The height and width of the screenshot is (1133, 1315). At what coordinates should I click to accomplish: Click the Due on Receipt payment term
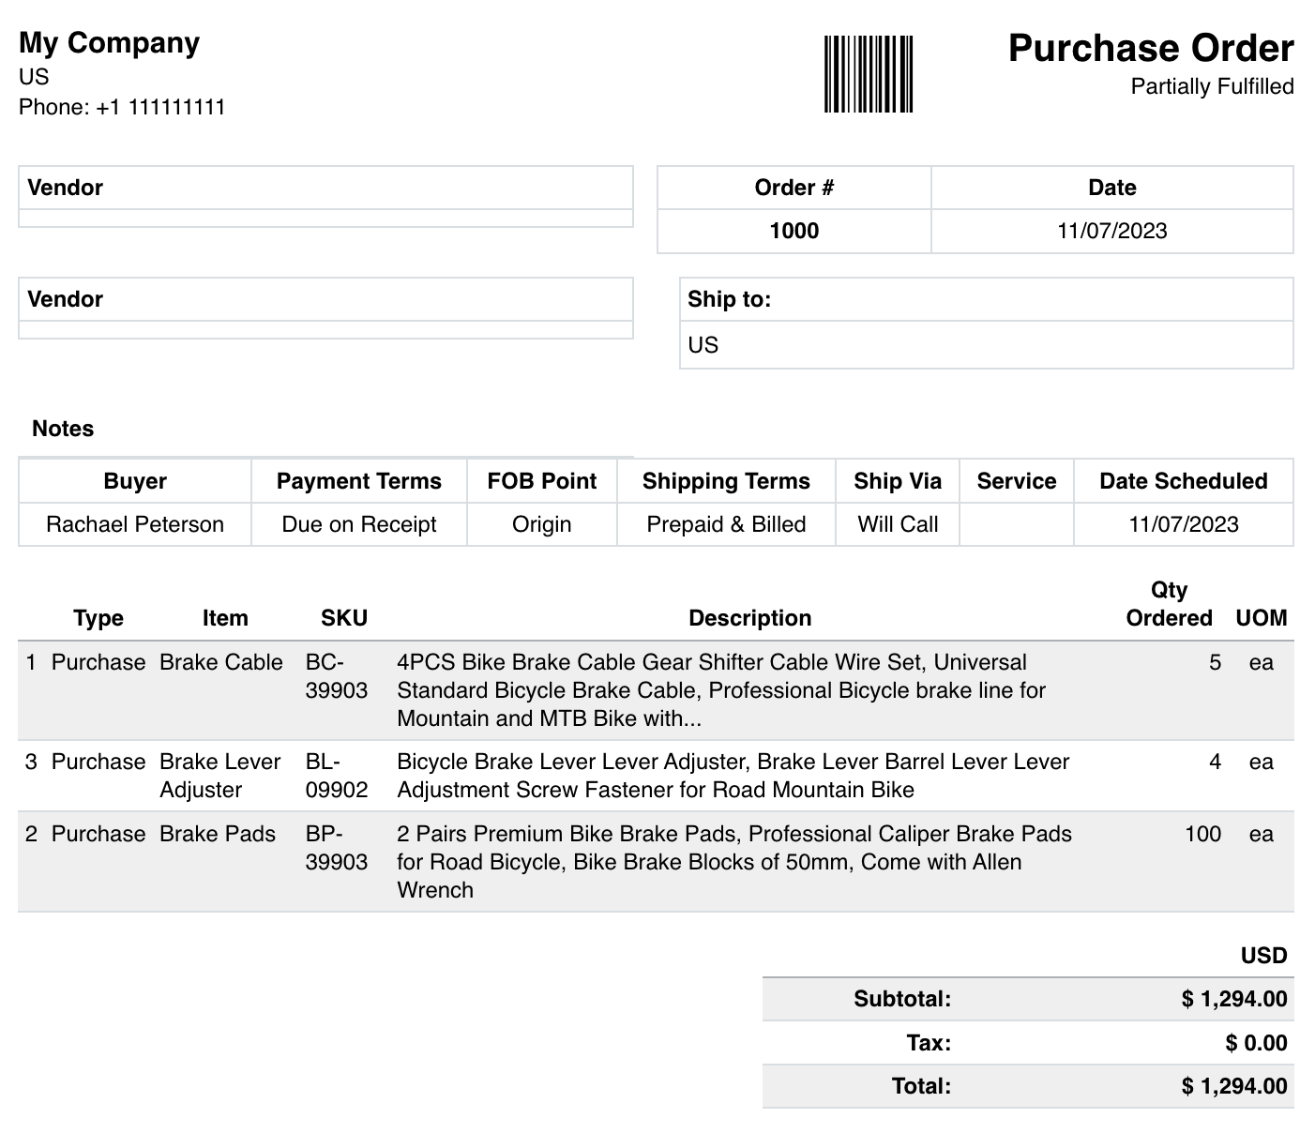pos(357,524)
